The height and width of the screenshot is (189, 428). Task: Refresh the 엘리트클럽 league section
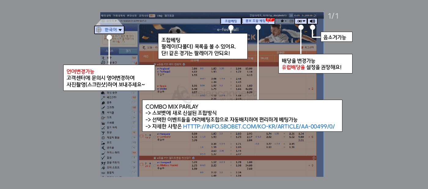coord(313,158)
